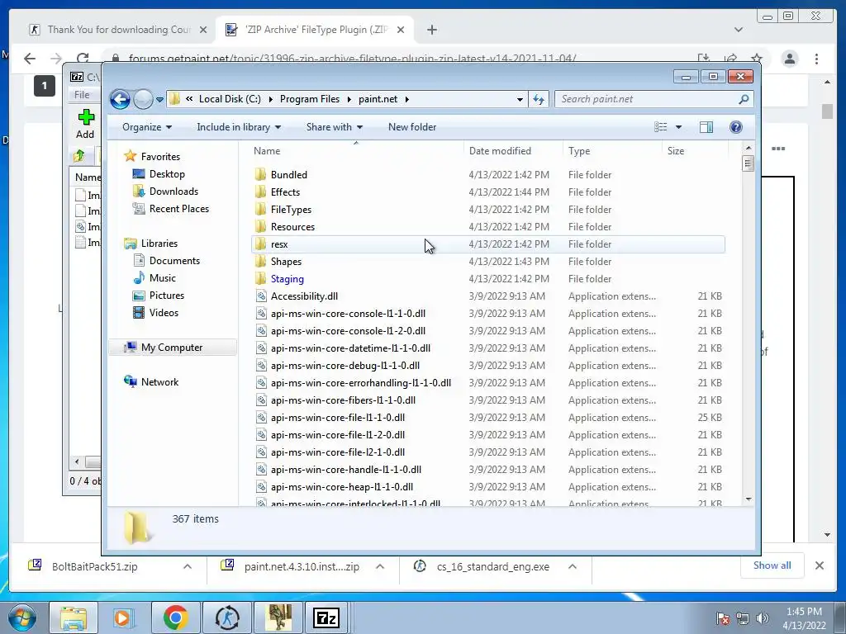The image size is (846, 634).
Task: Select api-ms-win-core-console-l1-1-0.dll
Action: [x=487, y=313]
